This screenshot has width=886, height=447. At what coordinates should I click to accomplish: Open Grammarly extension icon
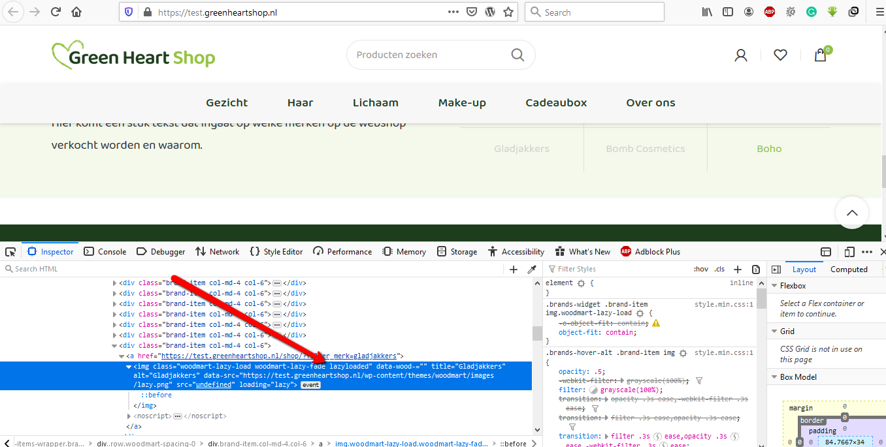812,12
